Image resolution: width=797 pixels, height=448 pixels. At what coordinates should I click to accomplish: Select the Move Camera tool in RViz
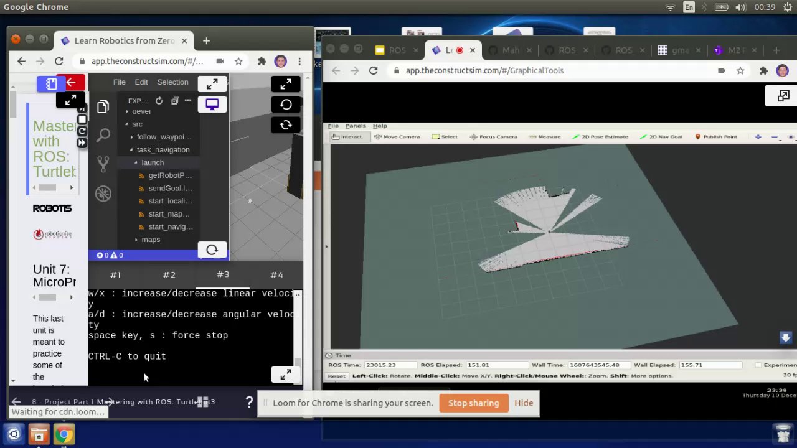click(397, 137)
